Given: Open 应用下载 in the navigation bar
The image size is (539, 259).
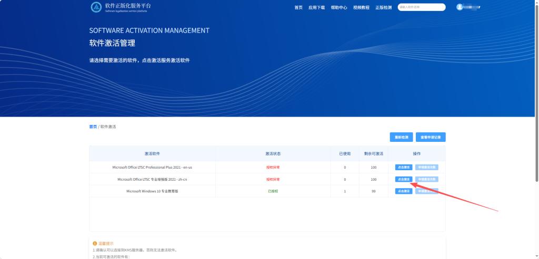Looking at the screenshot, I should 316,7.
